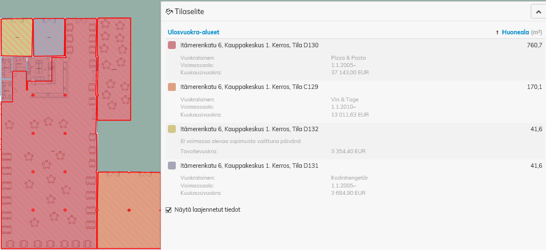
Task: Click the Pizza & Pasta tenant name
Action: point(349,57)
